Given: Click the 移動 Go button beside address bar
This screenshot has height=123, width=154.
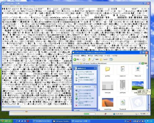Looking at the screenshot, I should [x=144, y=63].
